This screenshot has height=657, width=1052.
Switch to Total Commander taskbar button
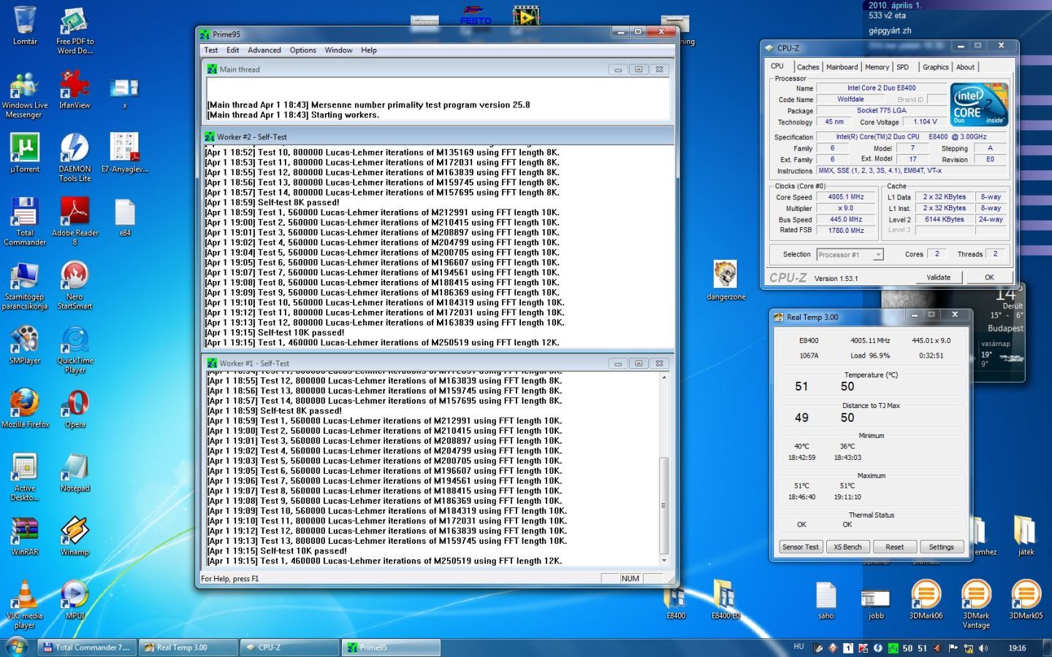[86, 648]
